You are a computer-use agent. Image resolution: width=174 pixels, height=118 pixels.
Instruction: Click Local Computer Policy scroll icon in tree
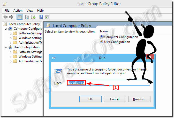pyautogui.click(x=5, y=24)
